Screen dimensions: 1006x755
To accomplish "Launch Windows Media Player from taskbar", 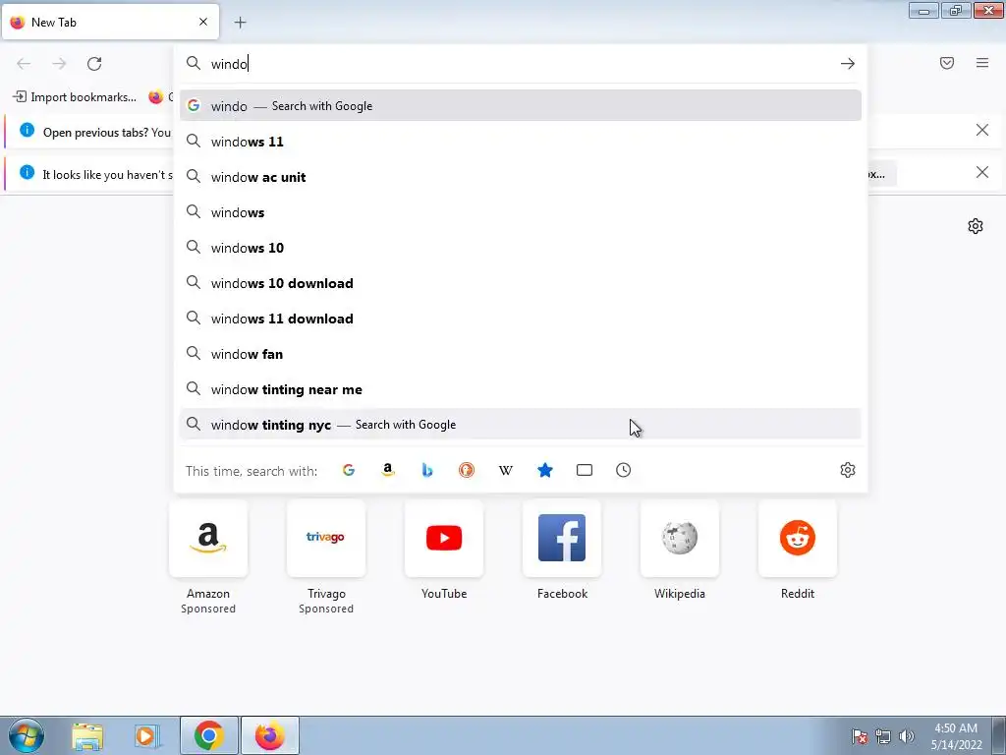I will (146, 735).
